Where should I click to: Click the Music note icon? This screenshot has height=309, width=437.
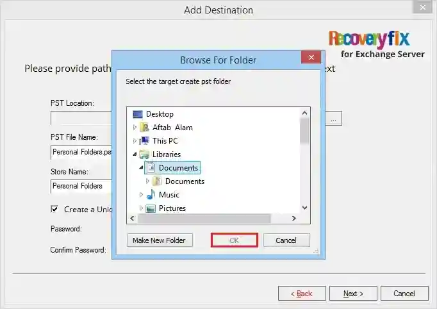tap(151, 195)
